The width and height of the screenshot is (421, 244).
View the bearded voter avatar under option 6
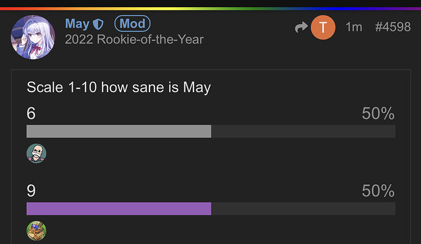(x=37, y=154)
